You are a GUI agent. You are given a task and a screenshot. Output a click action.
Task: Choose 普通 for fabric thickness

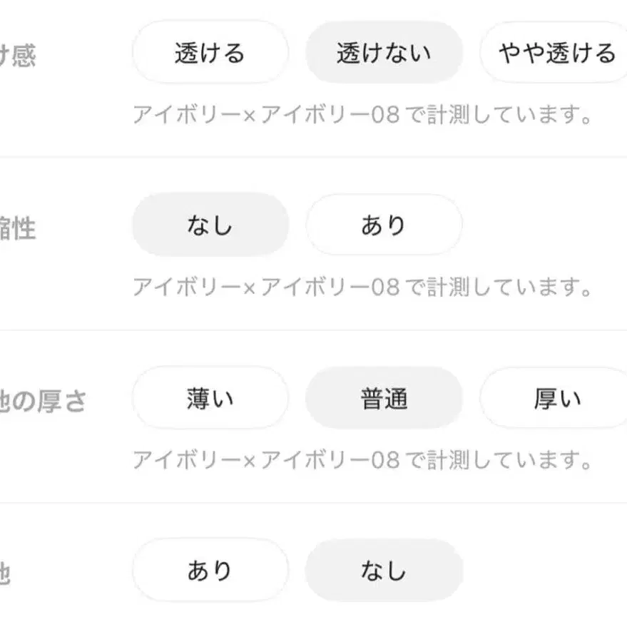coord(384,398)
